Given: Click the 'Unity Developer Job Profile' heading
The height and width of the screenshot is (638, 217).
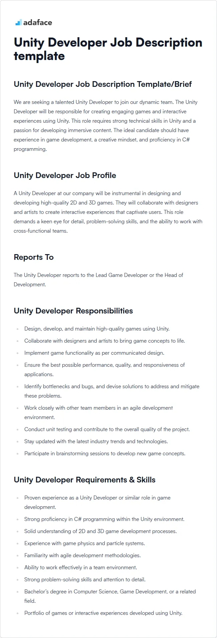Looking at the screenshot, I should coord(65,175).
